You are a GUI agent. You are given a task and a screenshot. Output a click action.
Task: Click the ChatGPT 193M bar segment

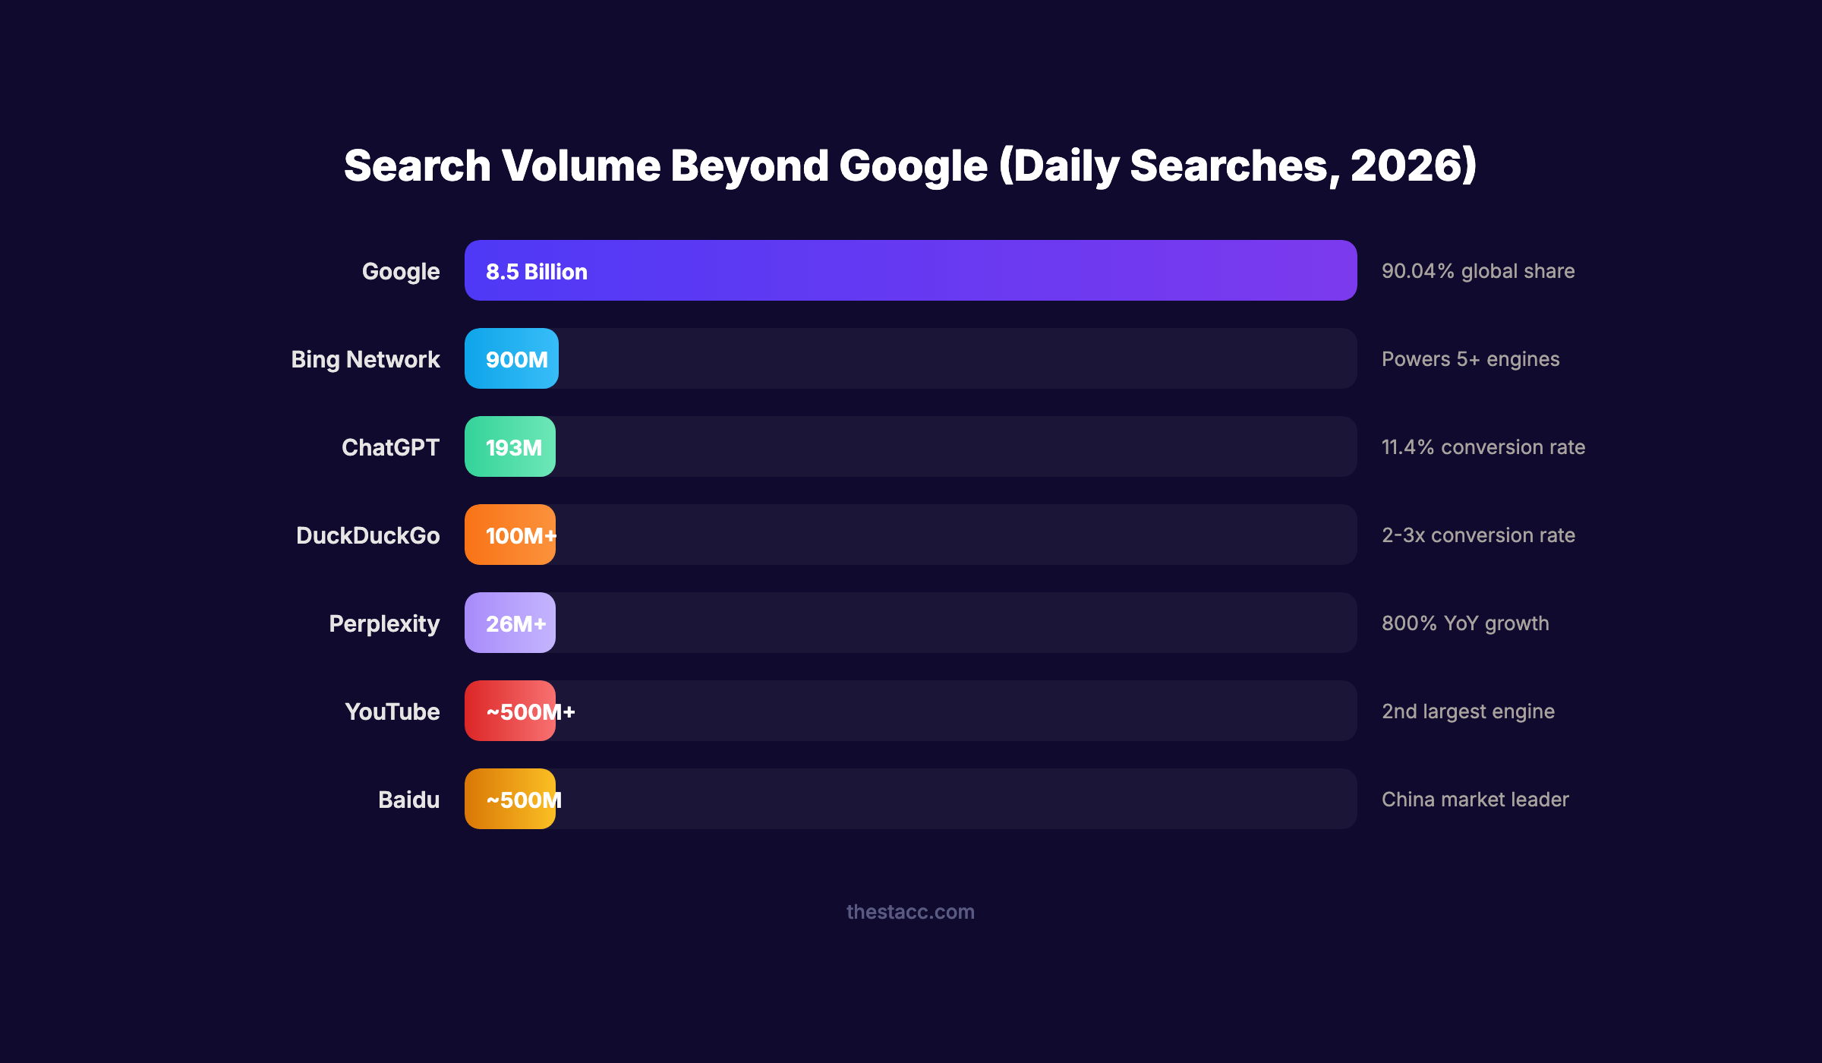[x=510, y=447]
